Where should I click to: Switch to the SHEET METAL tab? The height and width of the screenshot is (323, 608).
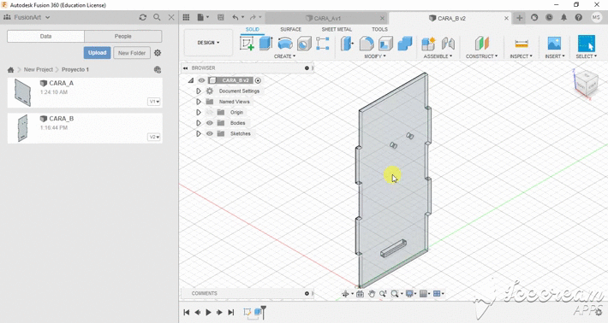[x=337, y=29]
